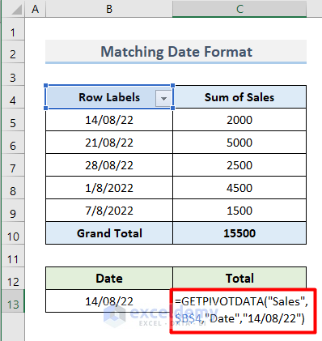Click the GETPIVOTDATA formula cell
322x341 pixels.
(243, 310)
